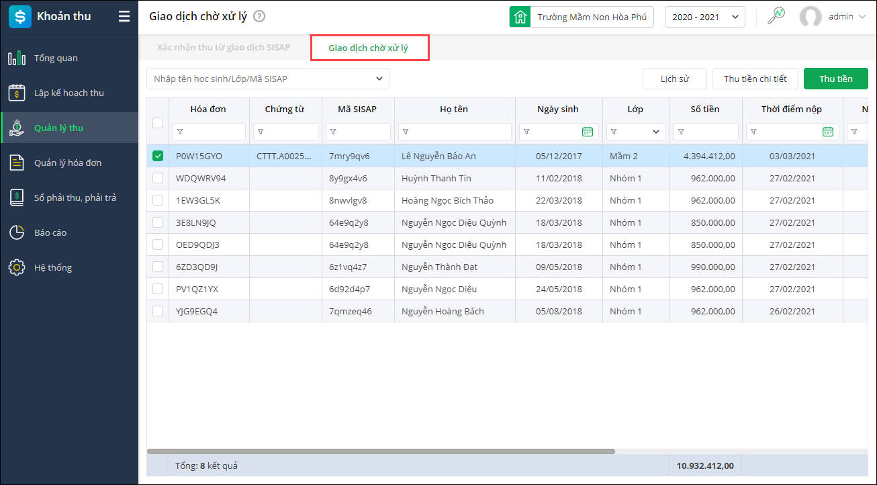Click the filter funnel icon under Chứng từ

click(x=261, y=132)
